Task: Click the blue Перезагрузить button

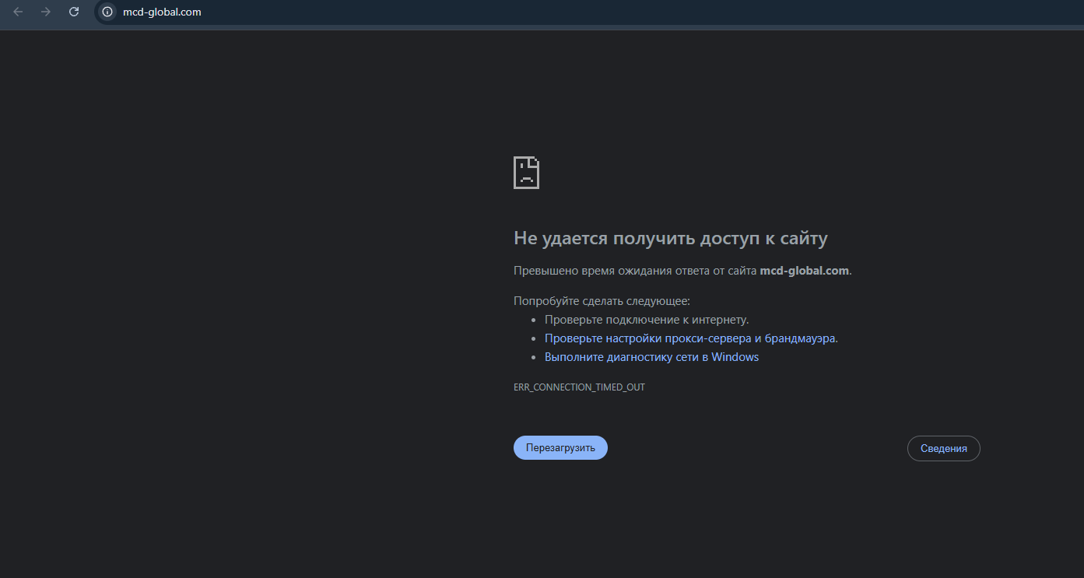Action: click(560, 447)
